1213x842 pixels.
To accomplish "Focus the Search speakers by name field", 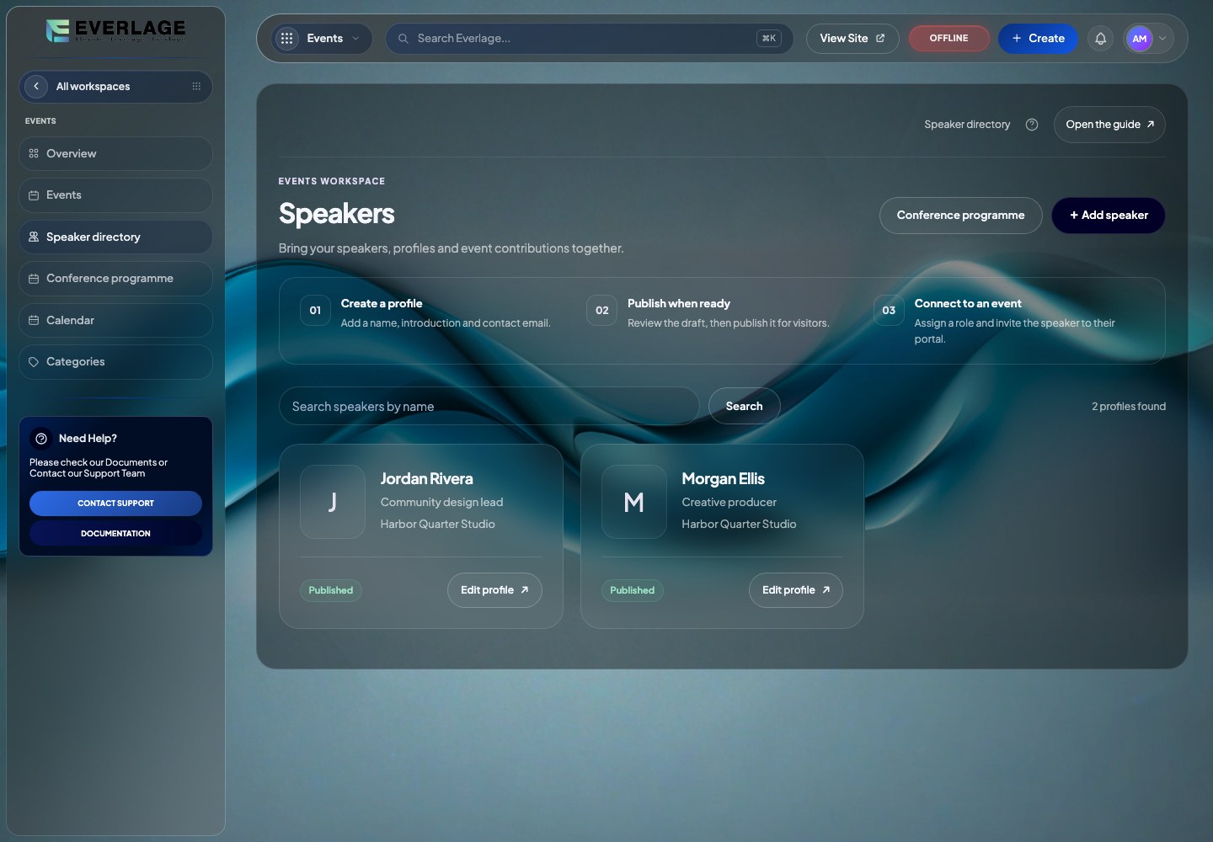I will pyautogui.click(x=489, y=406).
